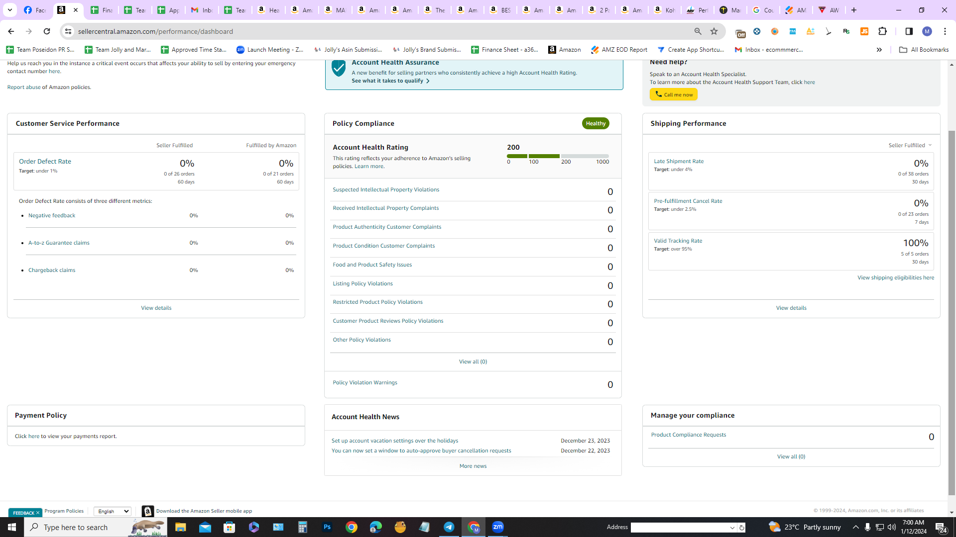Close the Feedback button with X
Viewport: 956px width, 537px height.
tap(37, 513)
